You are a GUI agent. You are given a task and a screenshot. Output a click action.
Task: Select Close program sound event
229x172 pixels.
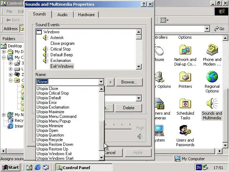tap(63, 43)
